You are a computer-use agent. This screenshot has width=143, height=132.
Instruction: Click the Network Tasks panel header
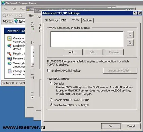point(15,31)
